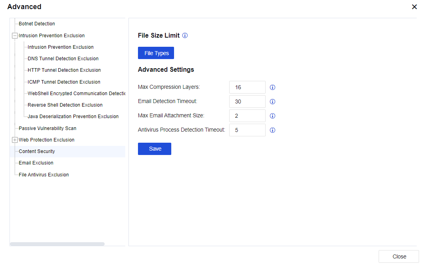Close the Advanced dialog with X icon
Viewport: 425px width, 264px height.
tap(414, 7)
